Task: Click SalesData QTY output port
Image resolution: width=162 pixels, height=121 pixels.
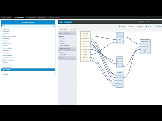Action: 90,52
